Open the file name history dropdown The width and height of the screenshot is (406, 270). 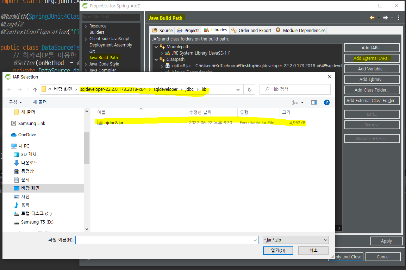pos(255,240)
